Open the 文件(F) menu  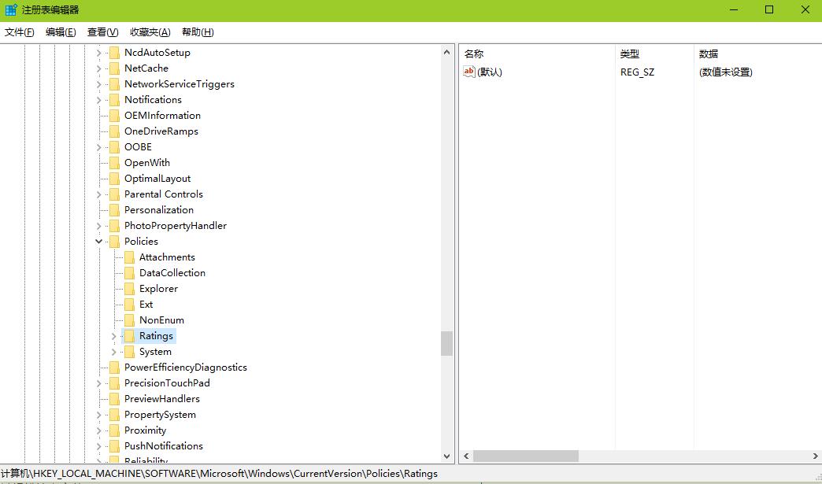coord(20,32)
